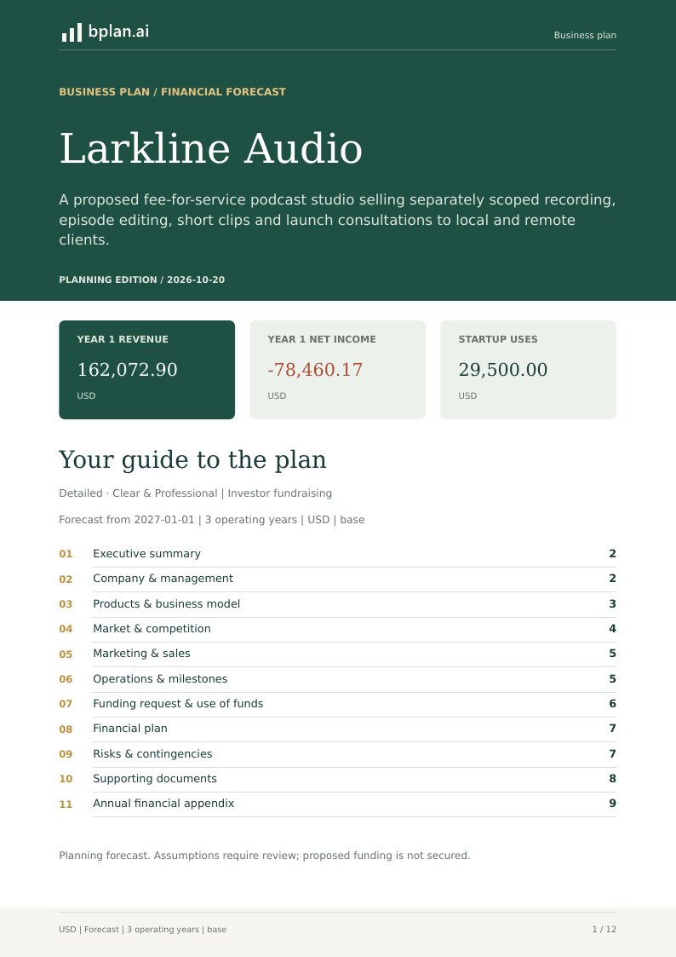Click page number 8 for Supporting documents
The image size is (676, 957).
[613, 779]
